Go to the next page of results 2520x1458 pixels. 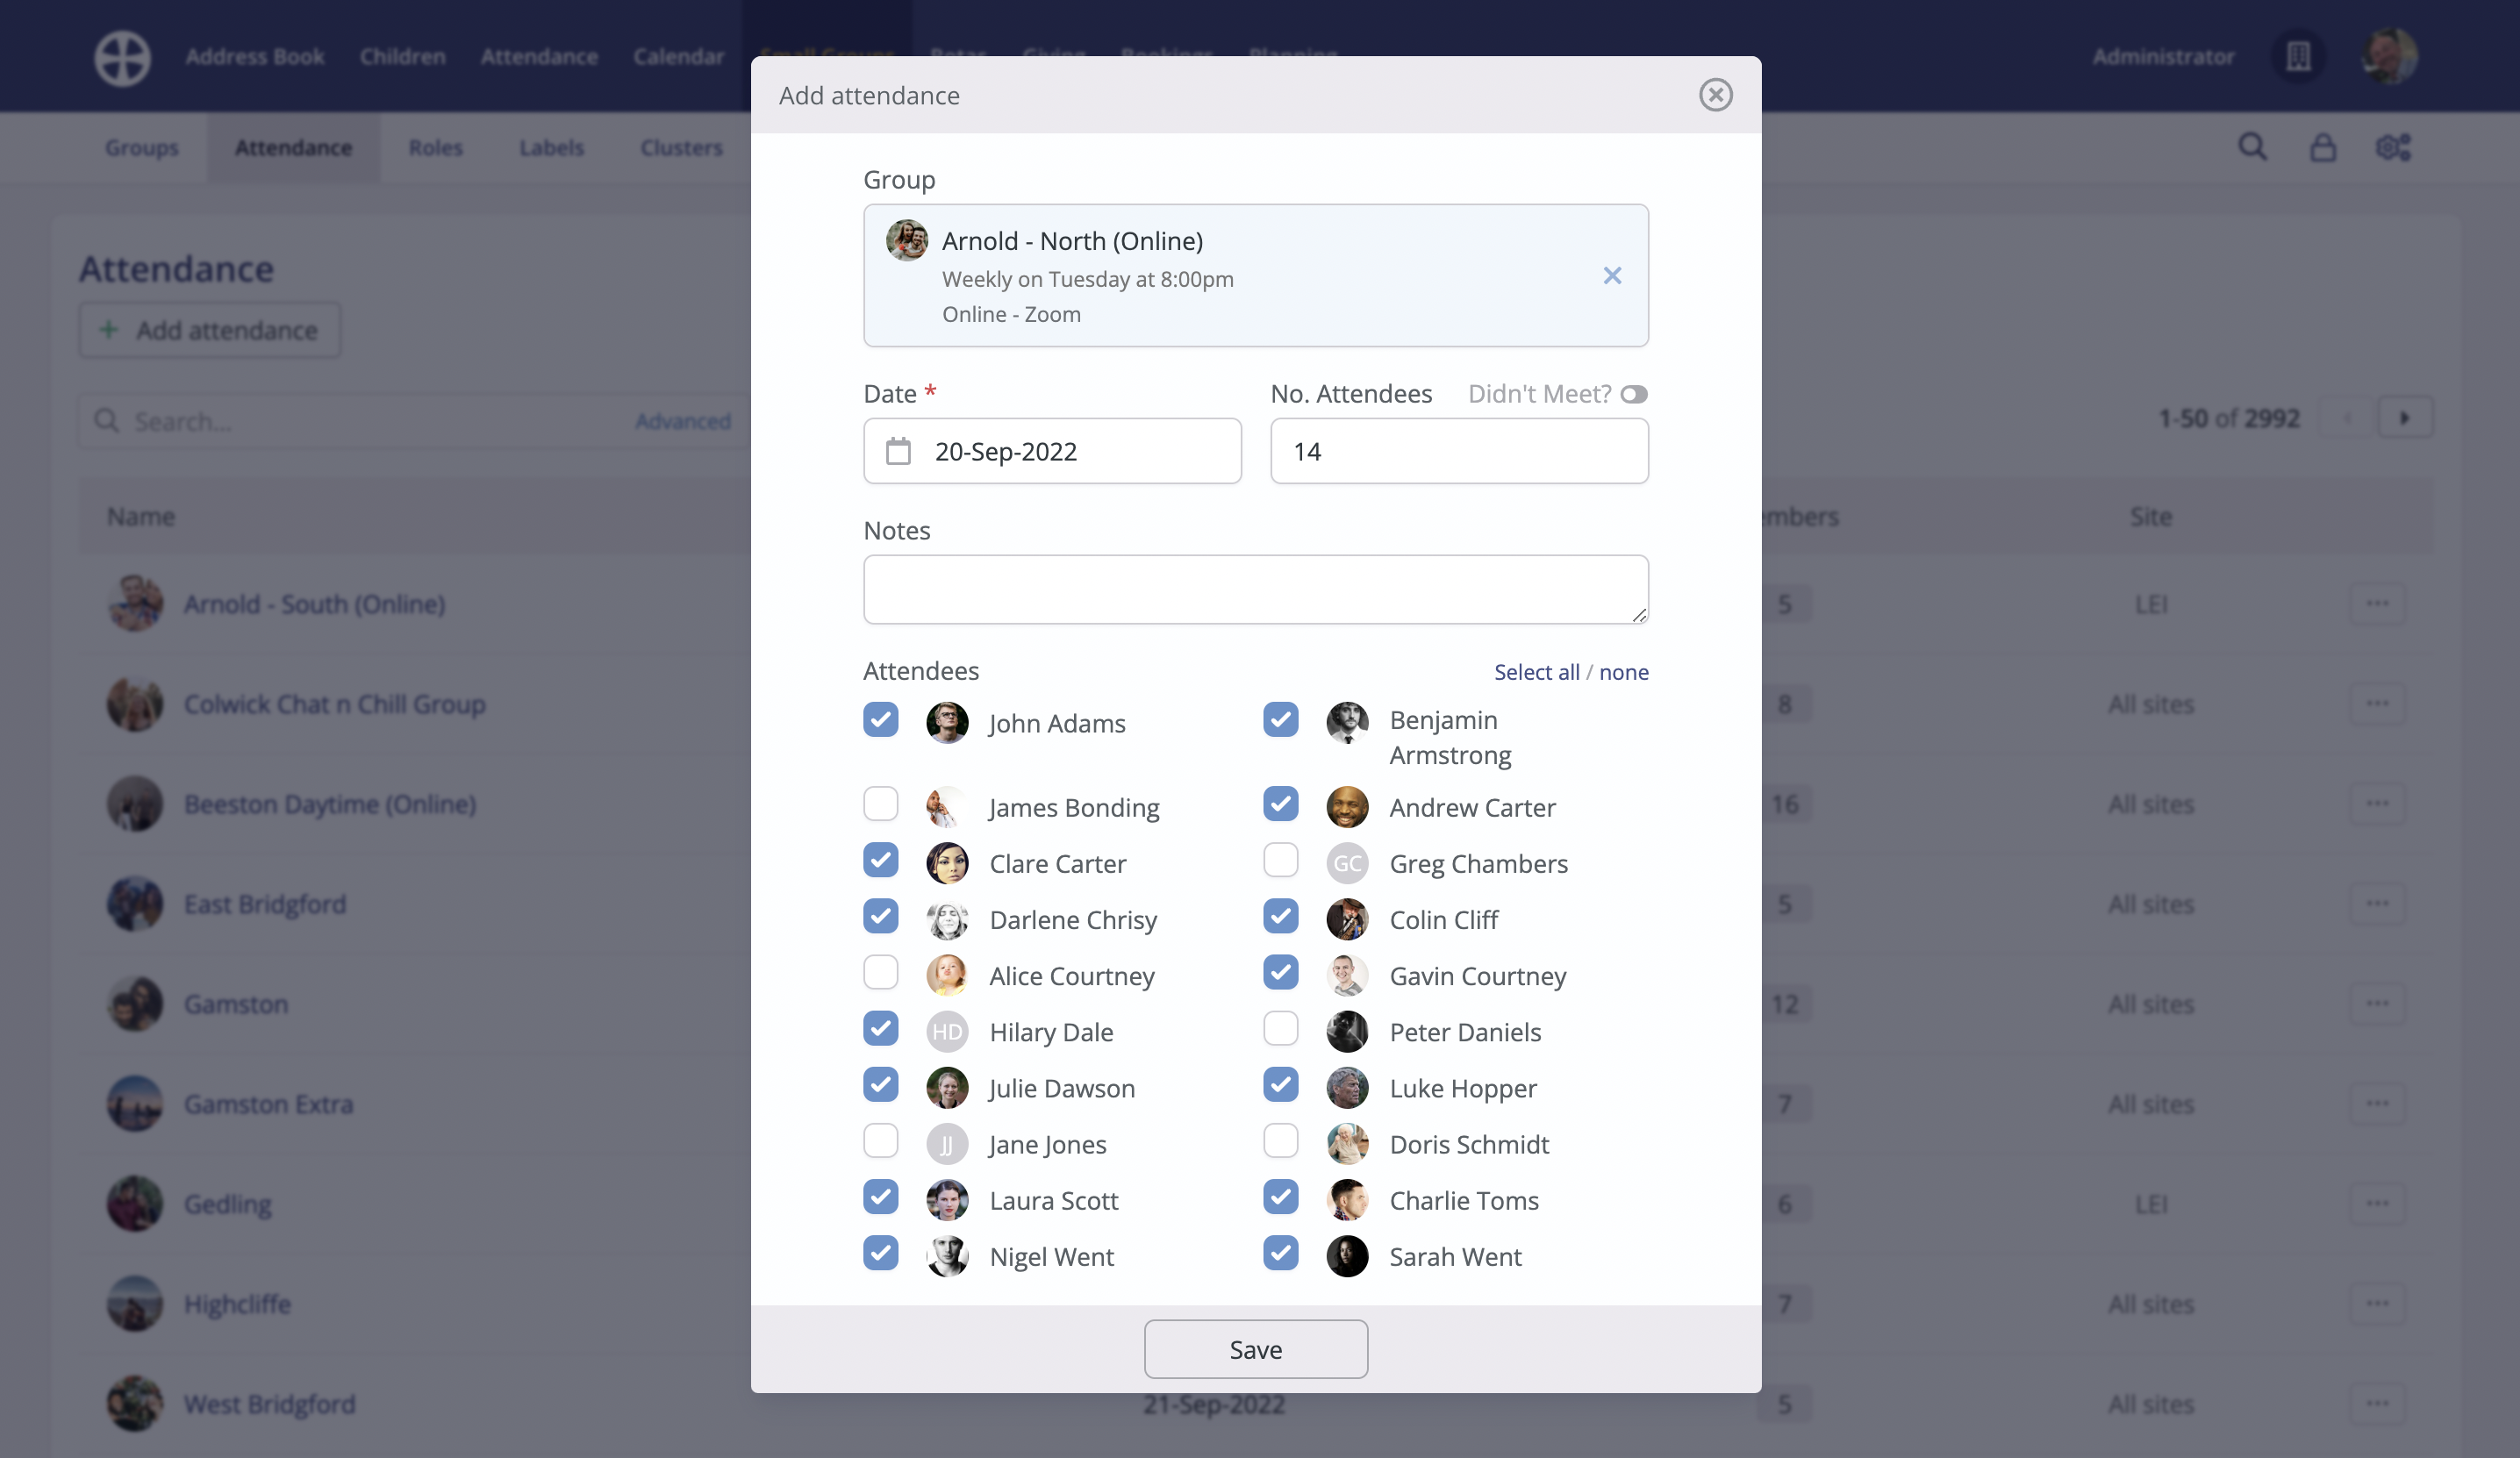(x=2404, y=418)
